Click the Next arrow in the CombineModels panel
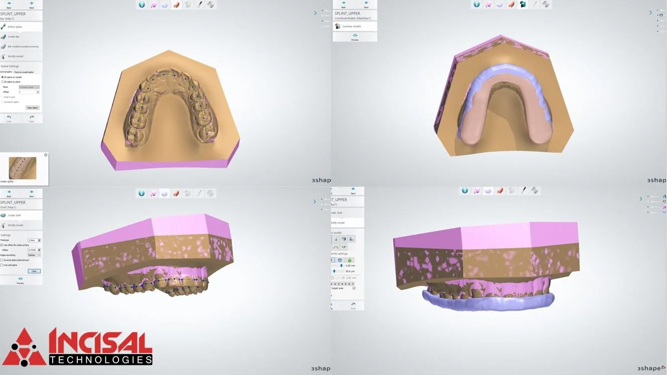The image size is (667, 375). [x=366, y=5]
